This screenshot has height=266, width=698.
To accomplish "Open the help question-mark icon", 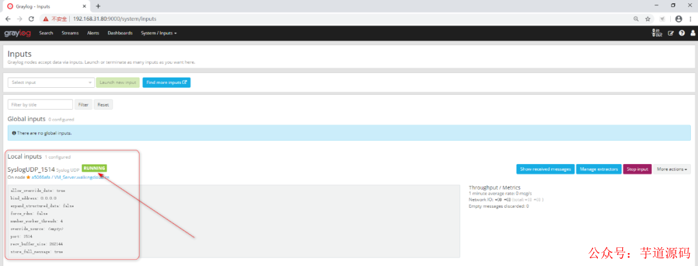I will [682, 34].
